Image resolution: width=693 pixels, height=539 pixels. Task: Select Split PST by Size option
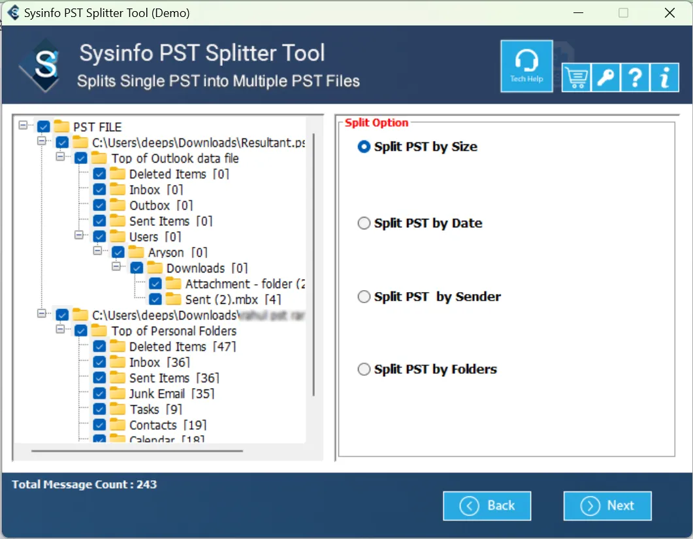pos(417,147)
